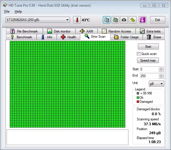171x150 pixels.
Task: Click the green block scan map
Action: (x=67, y=84)
